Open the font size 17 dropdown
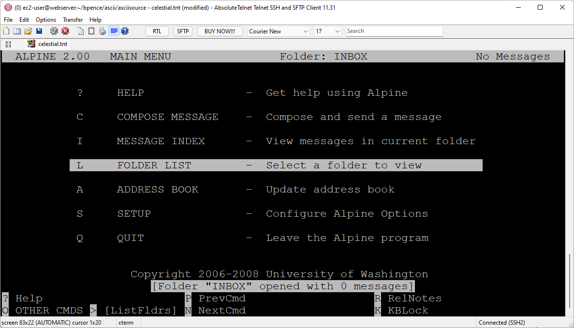 click(x=328, y=31)
